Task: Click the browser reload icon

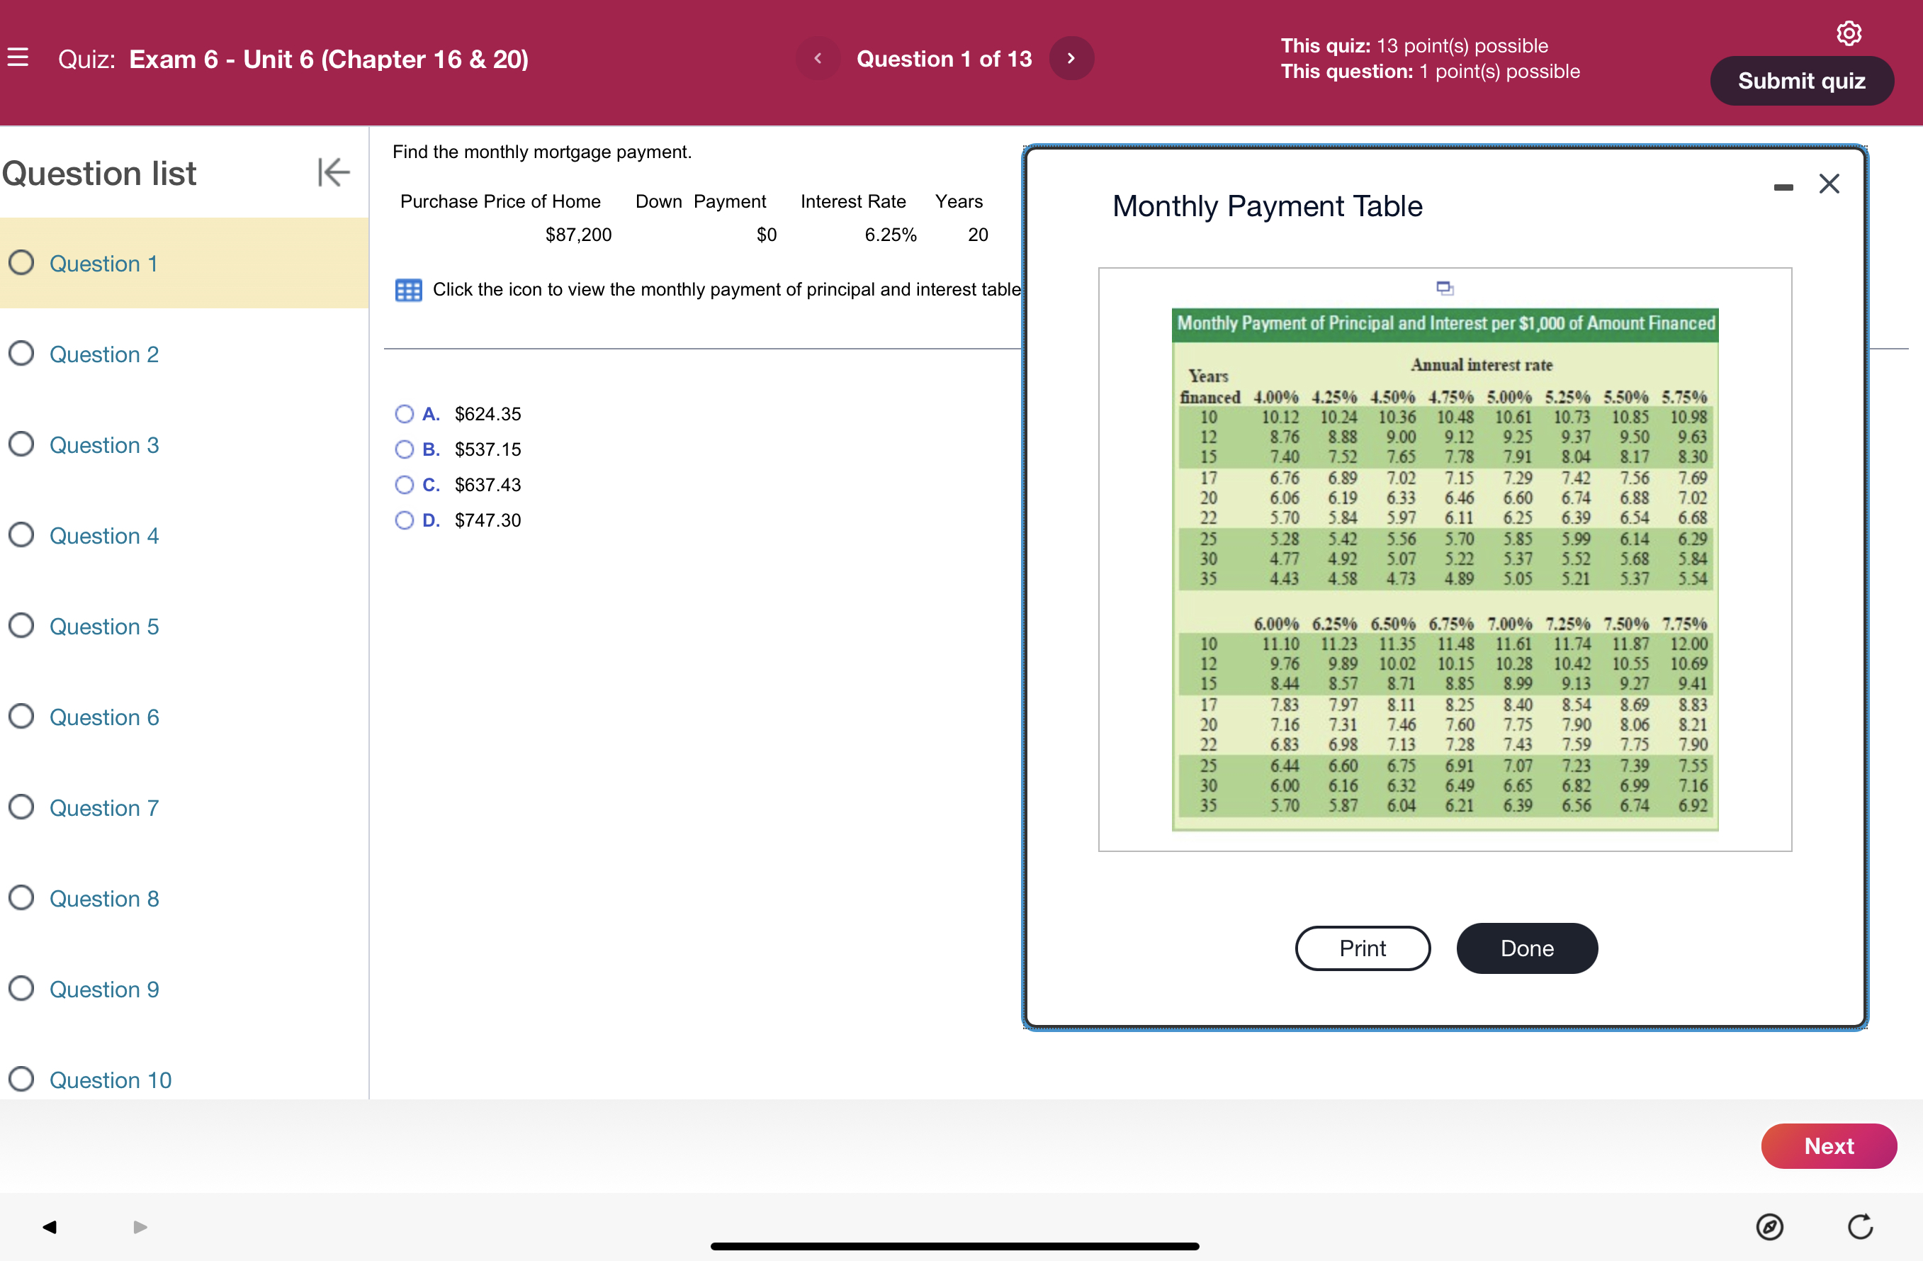Action: pyautogui.click(x=1860, y=1226)
